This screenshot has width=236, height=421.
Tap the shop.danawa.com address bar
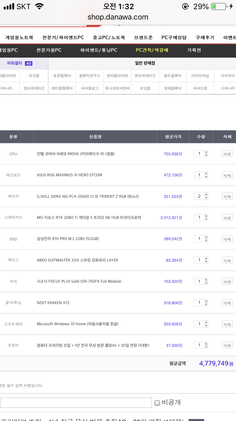118,17
